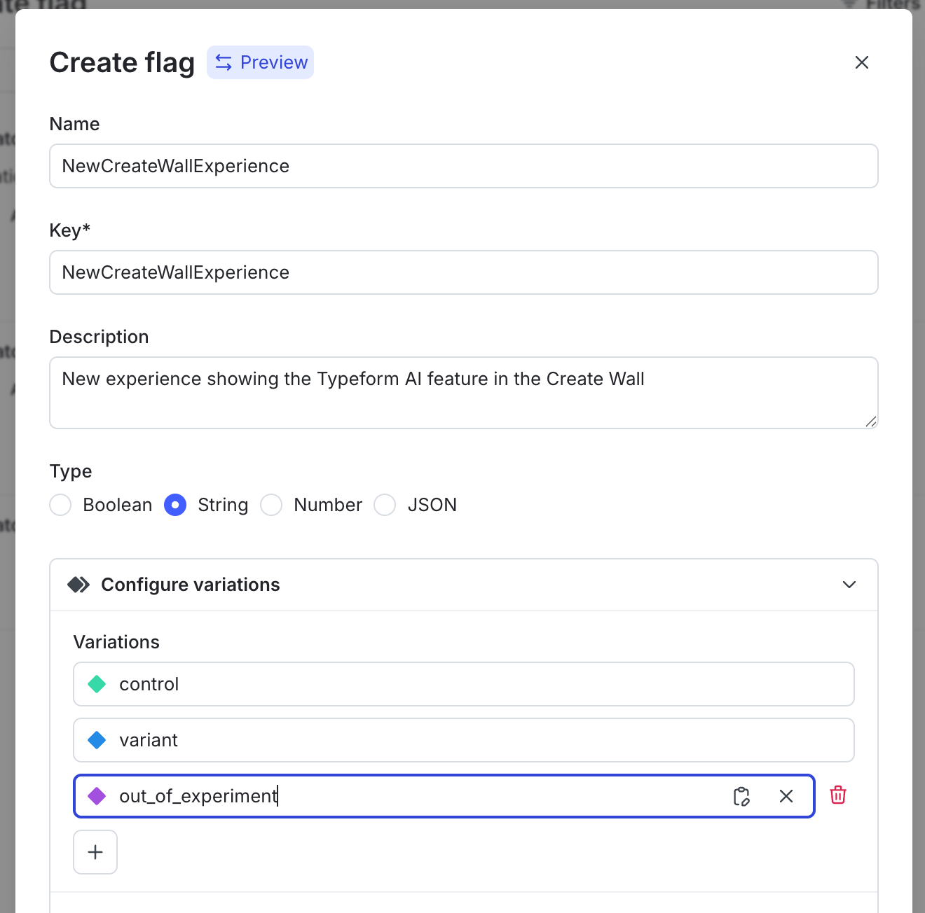Focus the Key input field

[464, 272]
